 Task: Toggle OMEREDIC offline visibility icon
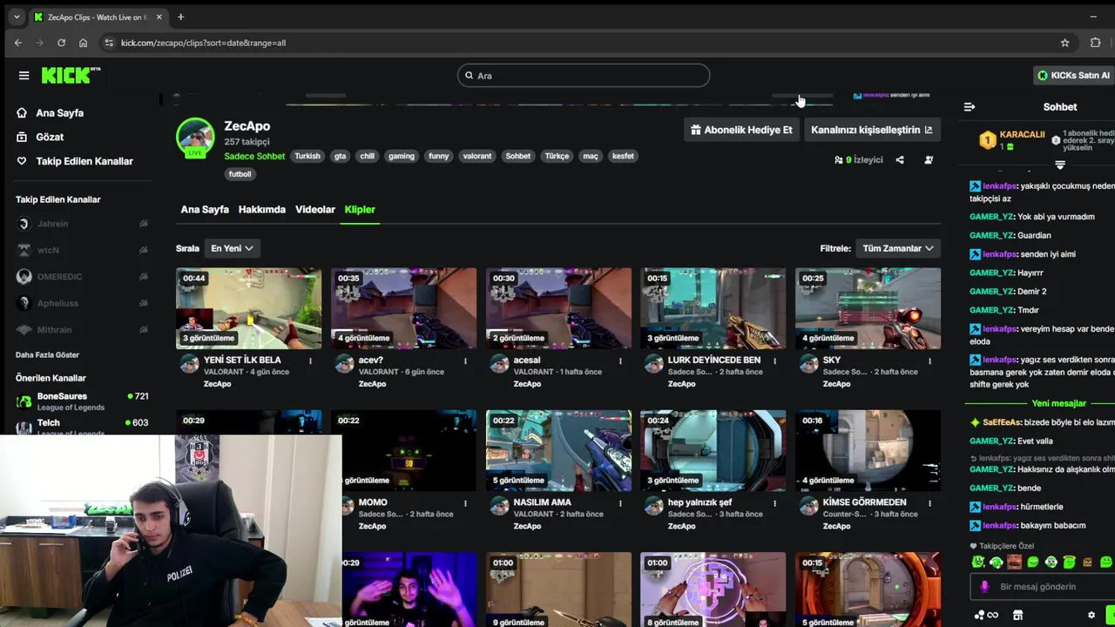(x=143, y=277)
